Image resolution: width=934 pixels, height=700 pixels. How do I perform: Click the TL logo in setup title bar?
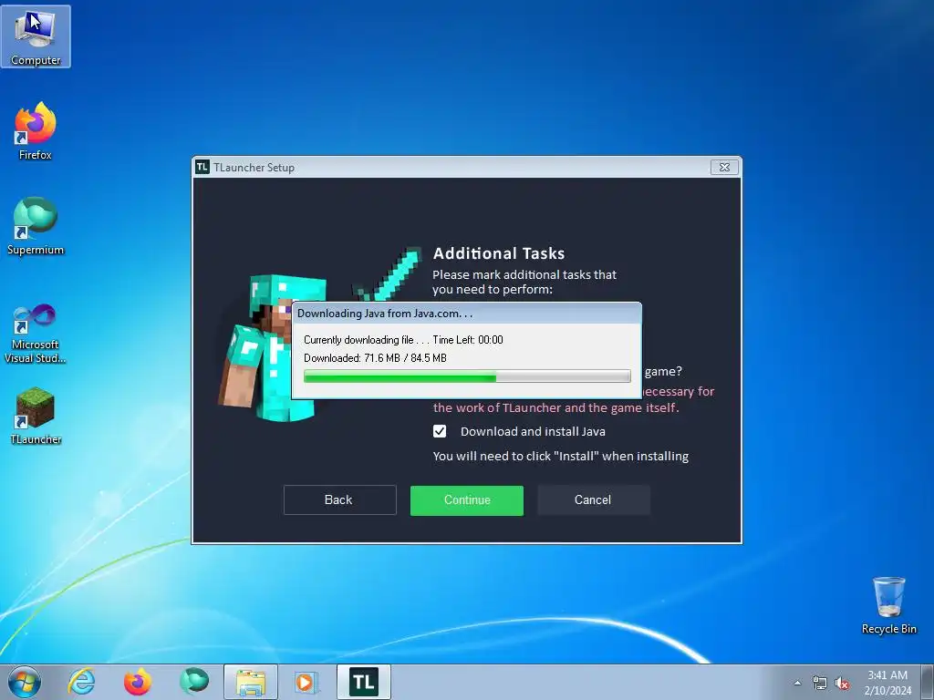pos(202,168)
